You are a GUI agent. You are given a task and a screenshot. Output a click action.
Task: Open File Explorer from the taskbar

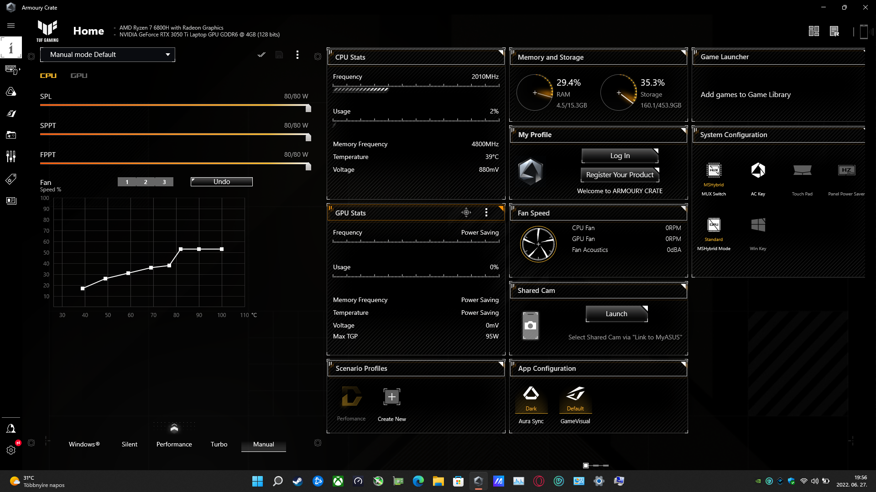pyautogui.click(x=438, y=481)
